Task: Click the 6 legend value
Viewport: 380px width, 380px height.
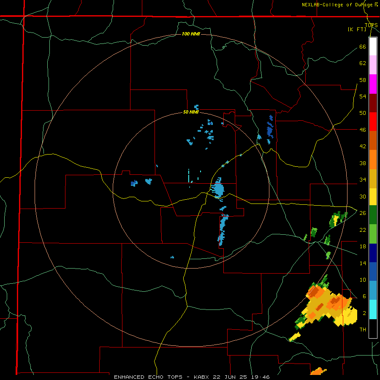Action: [364, 296]
